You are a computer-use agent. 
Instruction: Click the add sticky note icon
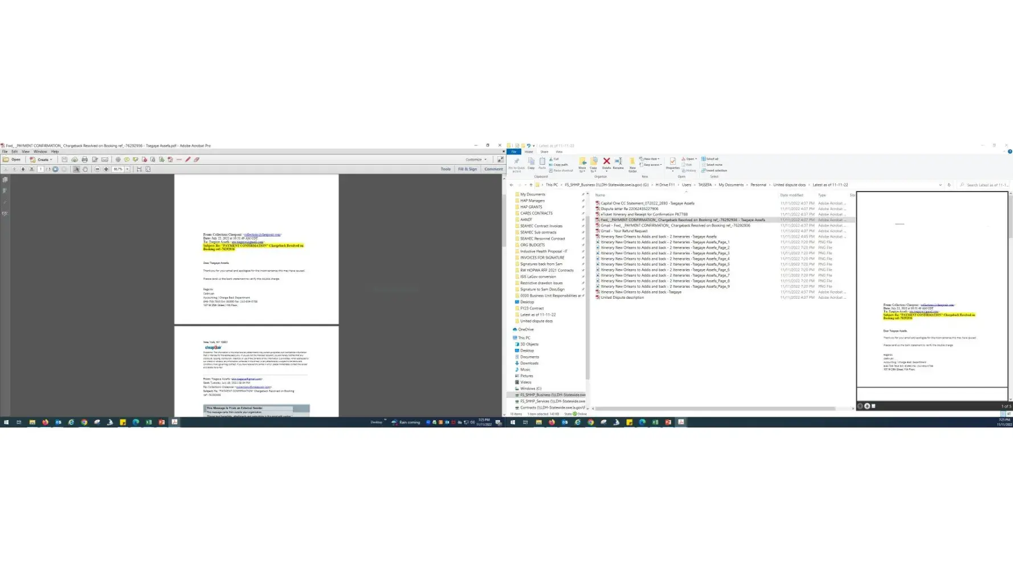[x=126, y=160]
